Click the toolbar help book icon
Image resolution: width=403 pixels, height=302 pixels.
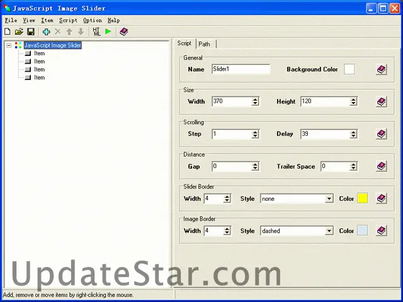pyautogui.click(x=124, y=31)
